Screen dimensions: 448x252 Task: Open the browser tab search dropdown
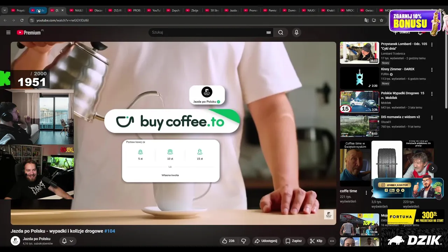click(5, 10)
